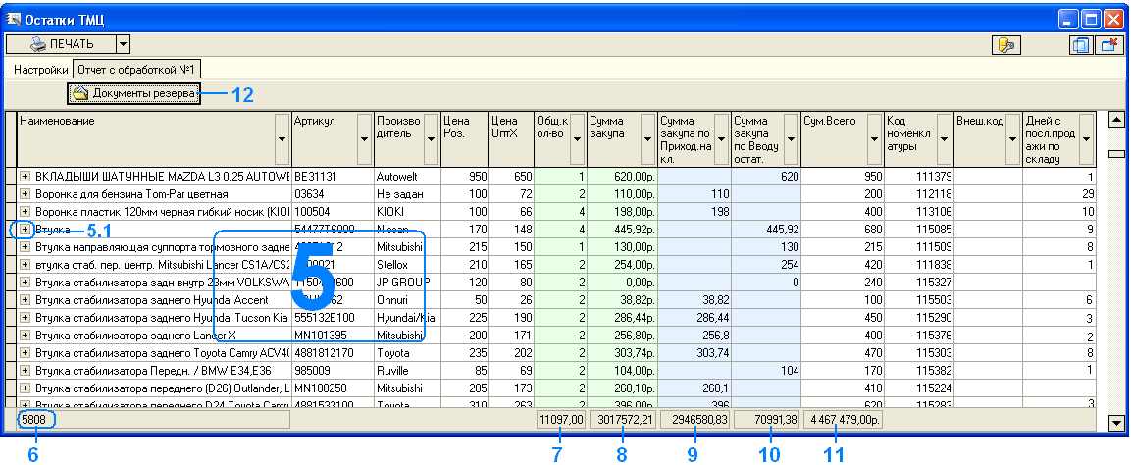Click purchase sum cell 445,92р.
Image resolution: width=1131 pixels, height=465 pixels.
[x=622, y=230]
